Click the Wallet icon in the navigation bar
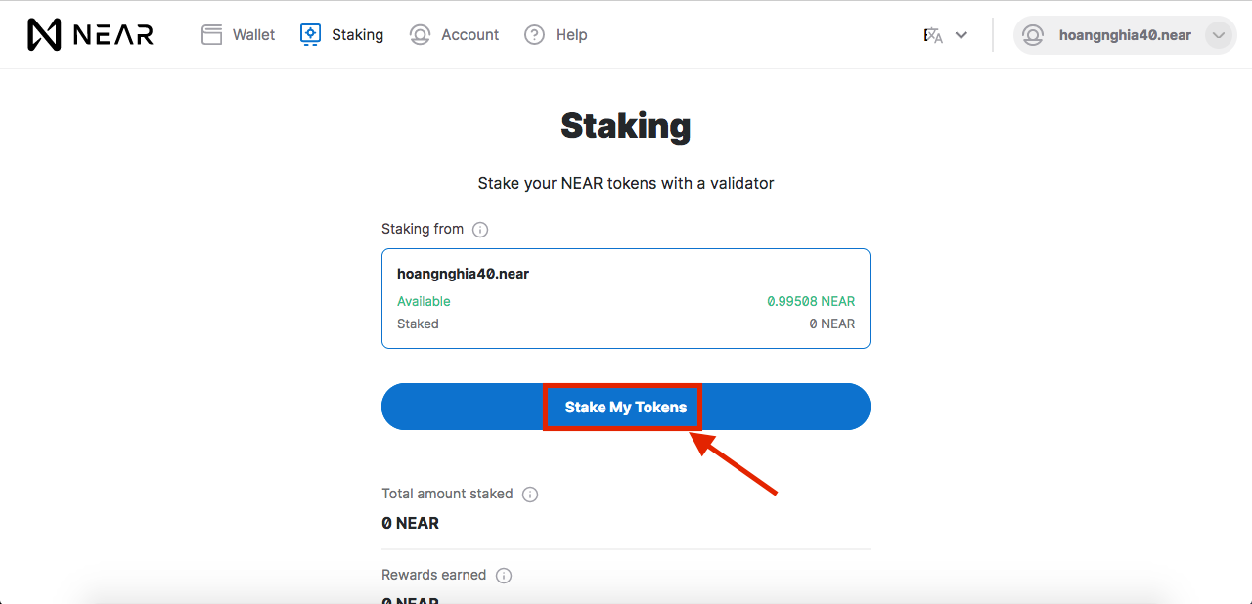 (211, 34)
